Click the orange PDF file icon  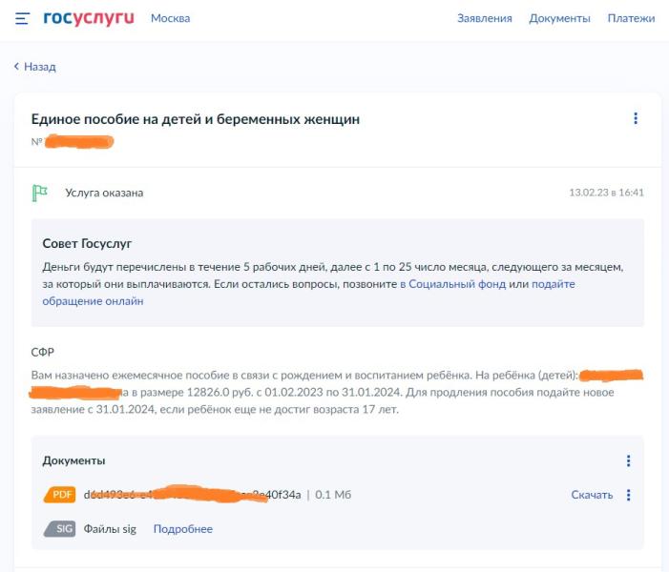[x=60, y=495]
